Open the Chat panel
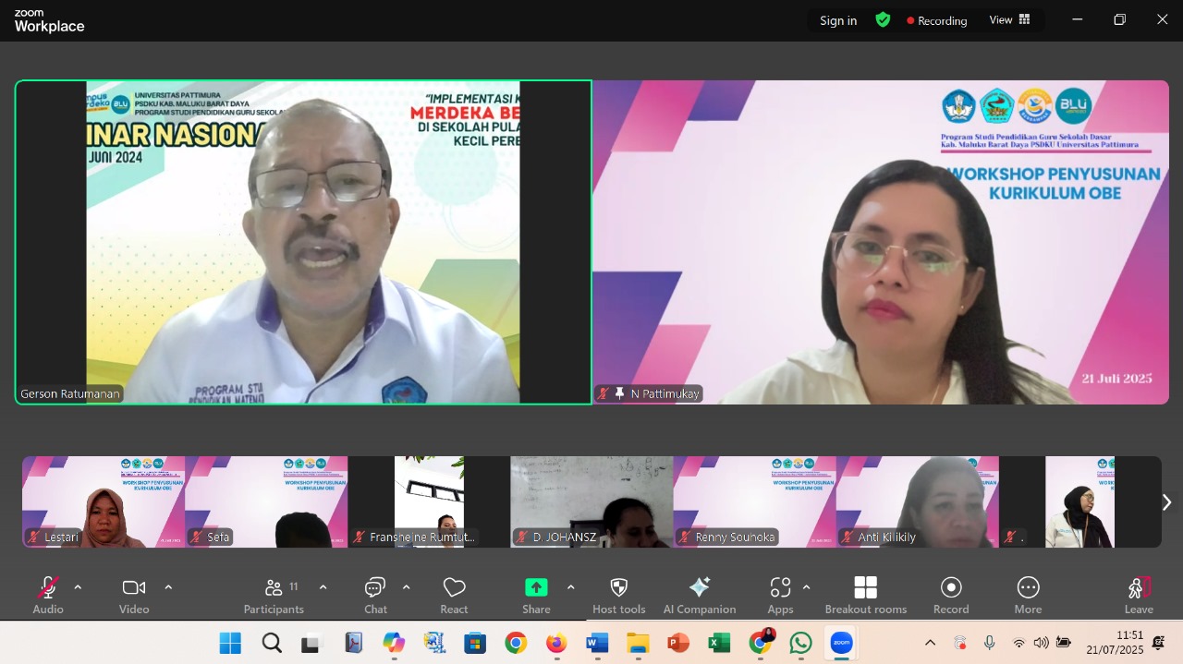1183x664 pixels. [x=375, y=595]
